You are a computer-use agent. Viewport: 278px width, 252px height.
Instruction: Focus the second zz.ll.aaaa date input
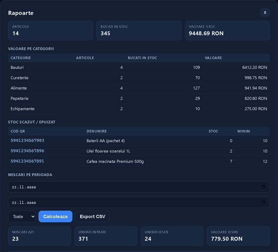139,202
